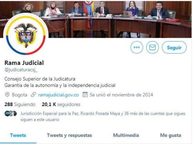View the 20,1 K seguidores list

coord(61,105)
